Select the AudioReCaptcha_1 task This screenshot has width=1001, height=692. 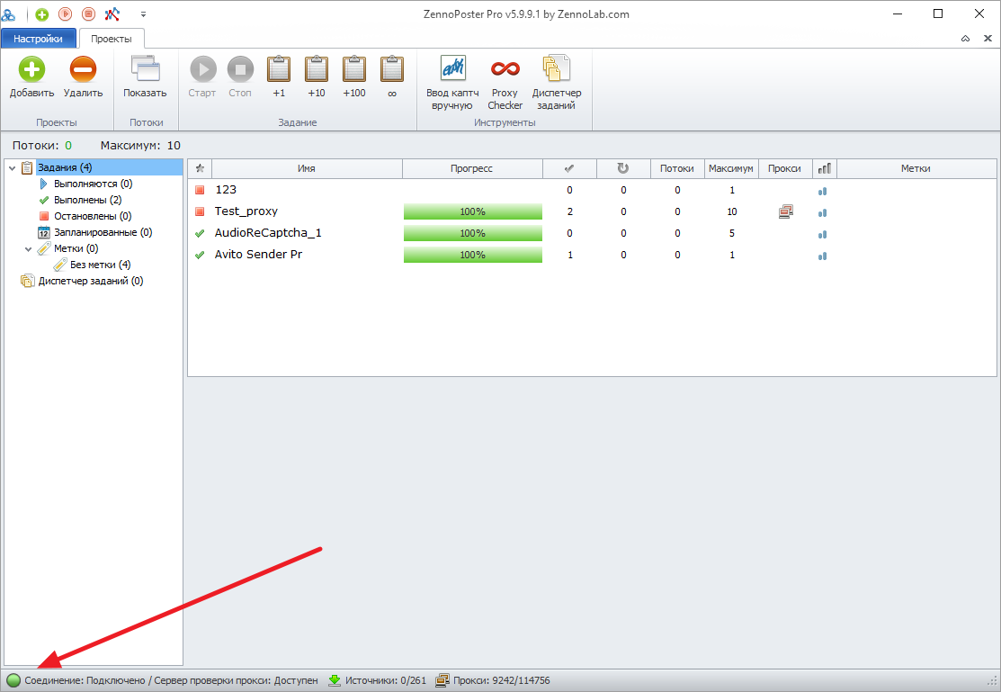(592, 233)
